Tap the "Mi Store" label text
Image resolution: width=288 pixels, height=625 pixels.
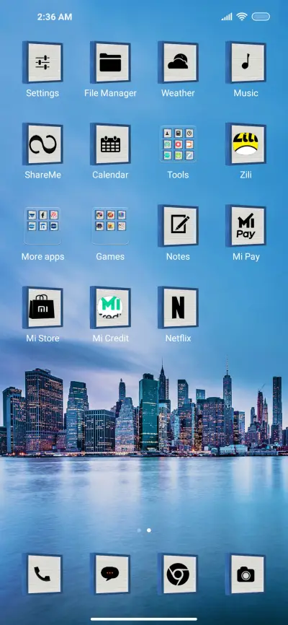click(42, 338)
